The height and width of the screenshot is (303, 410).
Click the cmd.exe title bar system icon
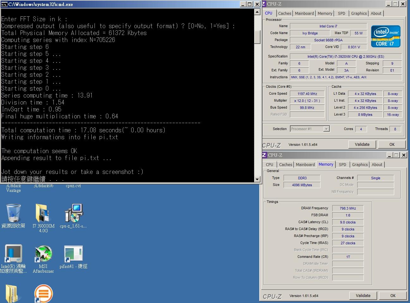coord(4,4)
